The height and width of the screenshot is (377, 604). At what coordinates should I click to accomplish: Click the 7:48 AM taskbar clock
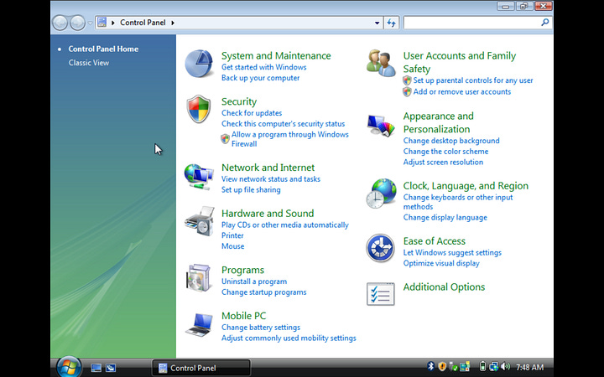(x=529, y=368)
